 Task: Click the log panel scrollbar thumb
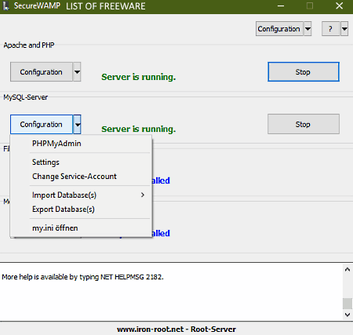pos(348,304)
